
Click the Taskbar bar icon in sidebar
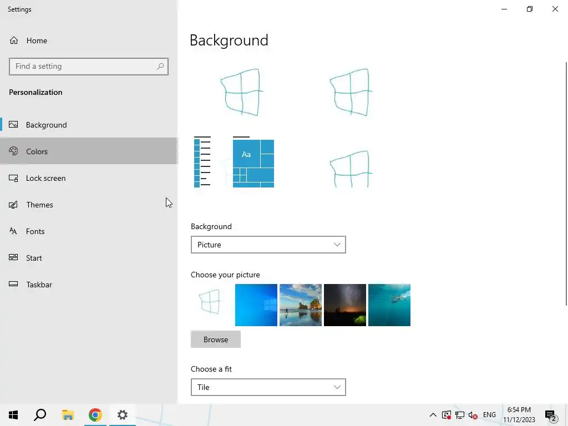coord(13,284)
